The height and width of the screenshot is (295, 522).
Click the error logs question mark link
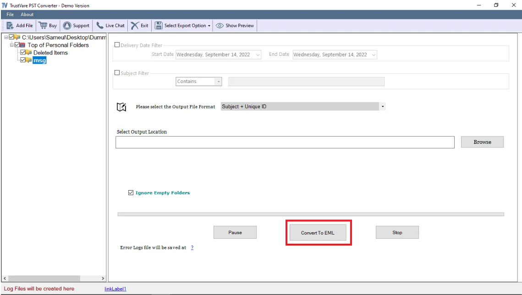pyautogui.click(x=192, y=247)
